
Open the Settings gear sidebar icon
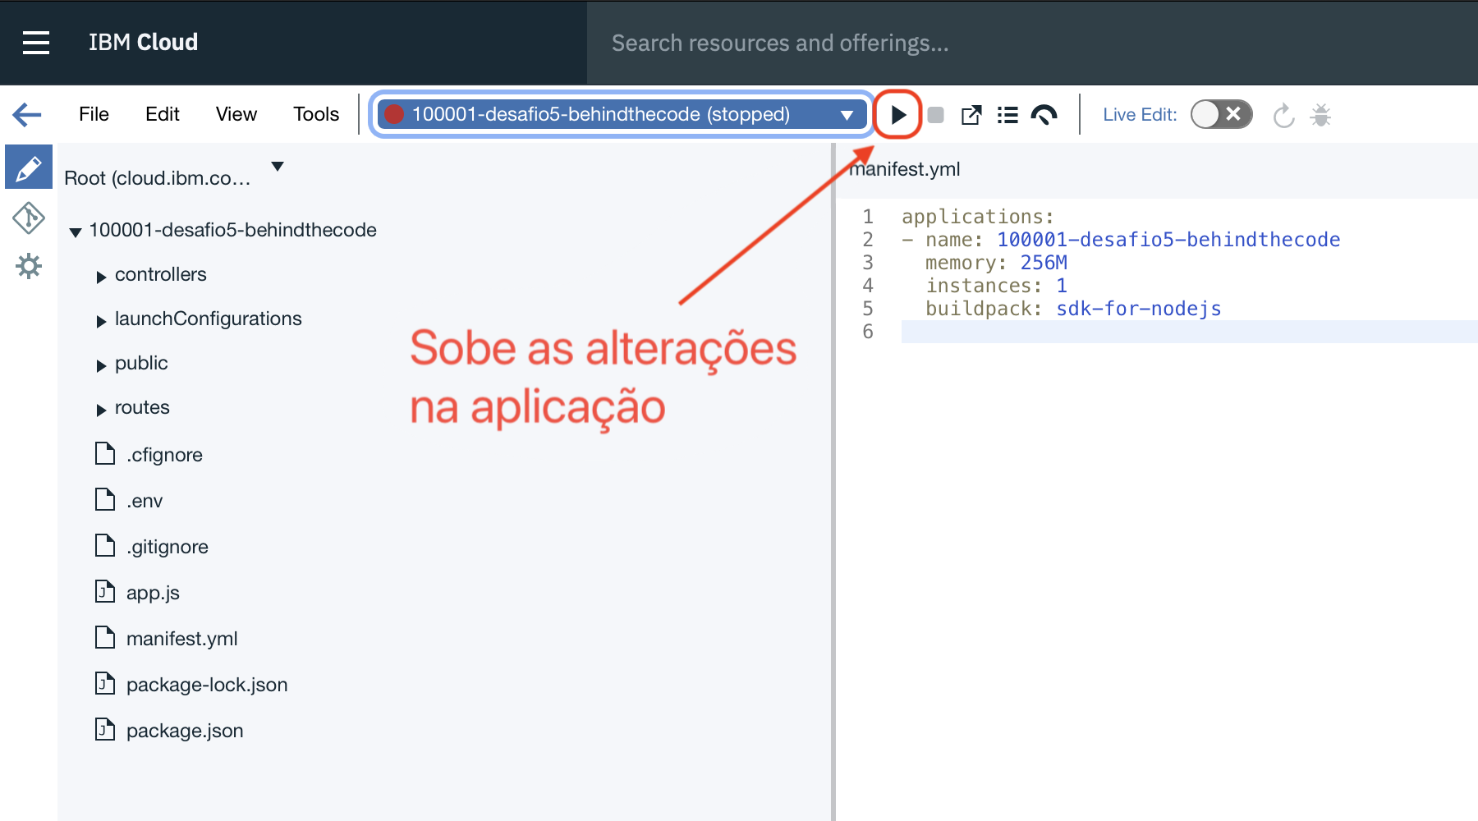click(29, 266)
